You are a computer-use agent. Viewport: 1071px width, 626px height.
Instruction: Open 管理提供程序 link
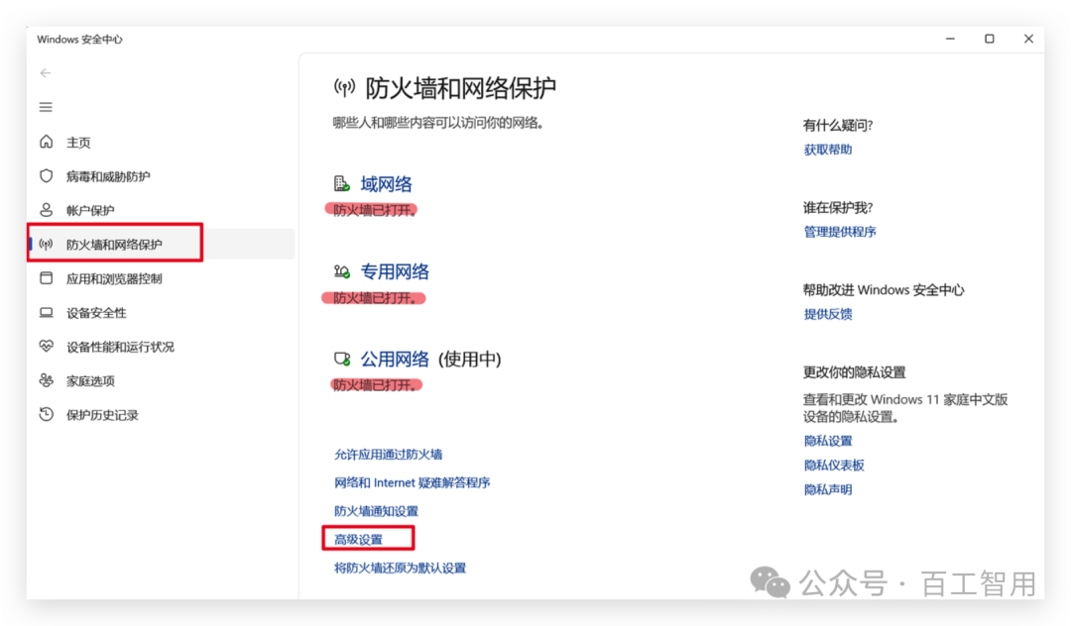tap(840, 232)
